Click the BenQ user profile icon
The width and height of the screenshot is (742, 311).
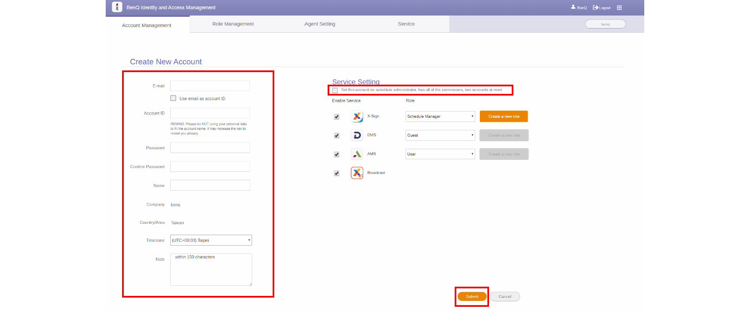click(x=573, y=7)
